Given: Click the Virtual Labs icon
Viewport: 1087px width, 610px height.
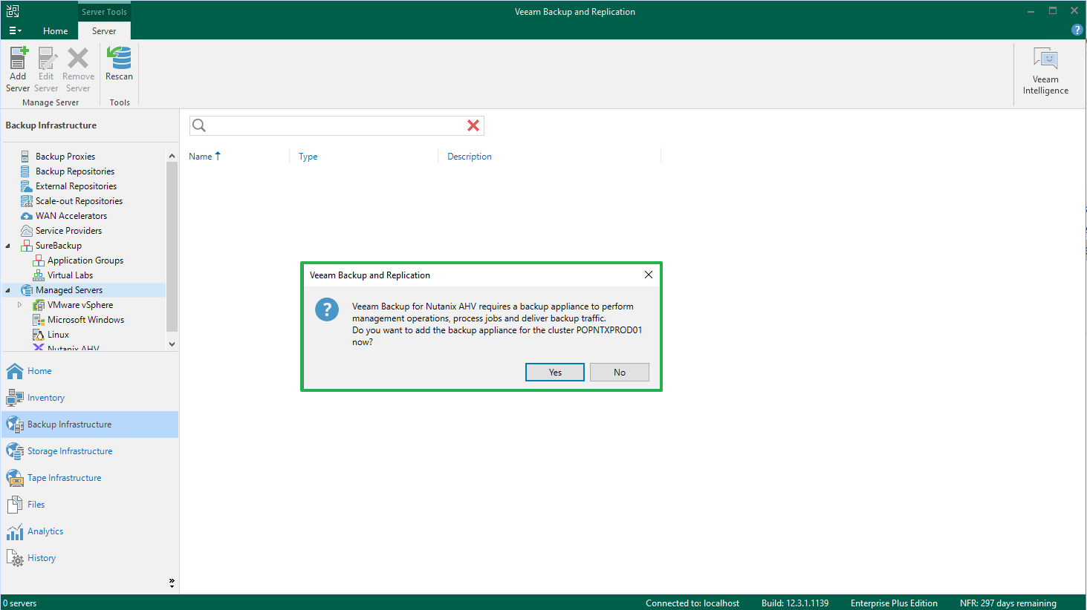Looking at the screenshot, I should [x=39, y=275].
